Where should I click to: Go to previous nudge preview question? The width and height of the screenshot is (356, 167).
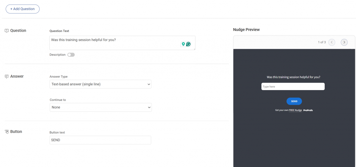tap(332, 42)
